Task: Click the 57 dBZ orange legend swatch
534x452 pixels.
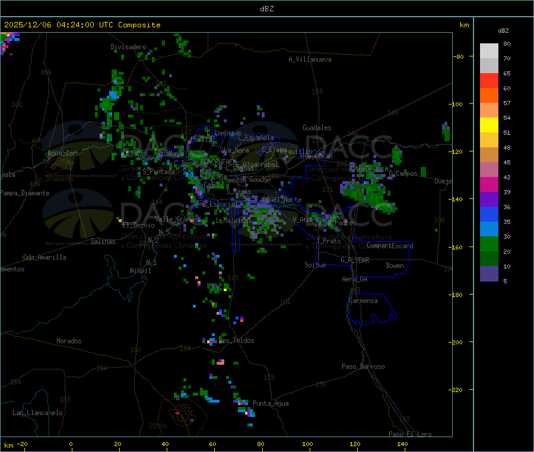Action: pos(489,96)
